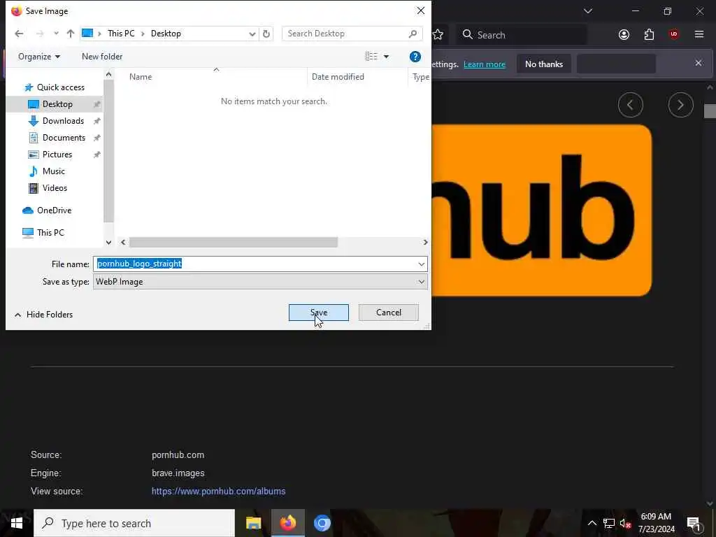Expand the File name dropdown arrow
This screenshot has width=716, height=537.
[x=421, y=264]
